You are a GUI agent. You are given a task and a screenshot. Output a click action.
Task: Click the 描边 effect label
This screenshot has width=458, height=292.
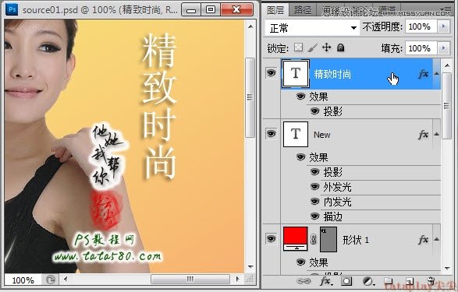(332, 216)
